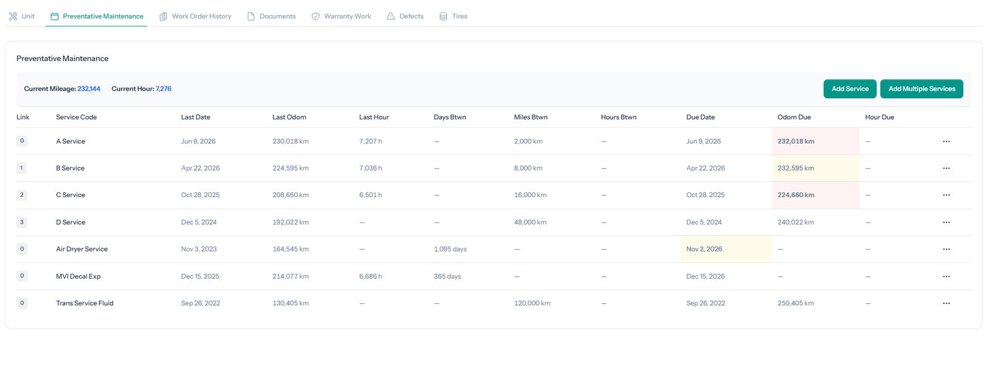
Task: Click the Last Odom column header
Action: 289,117
